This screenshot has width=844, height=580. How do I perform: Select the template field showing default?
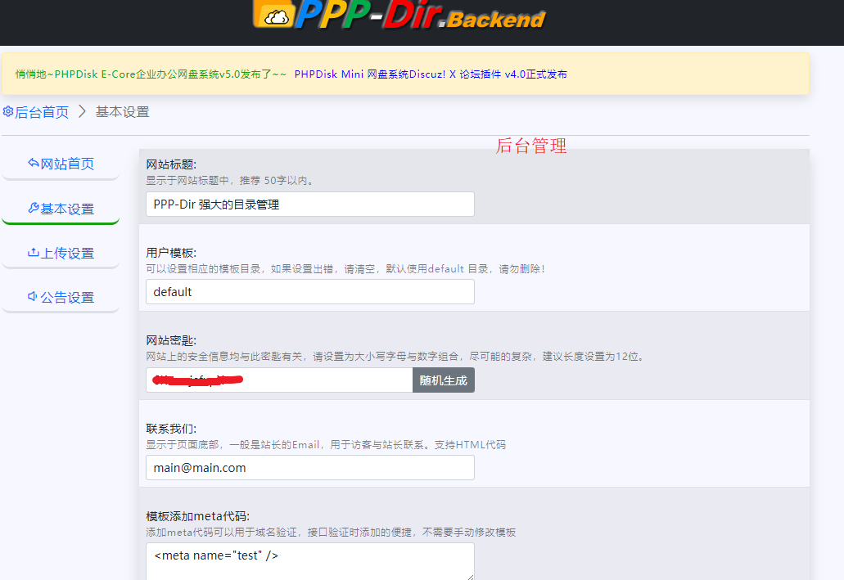[x=309, y=291]
